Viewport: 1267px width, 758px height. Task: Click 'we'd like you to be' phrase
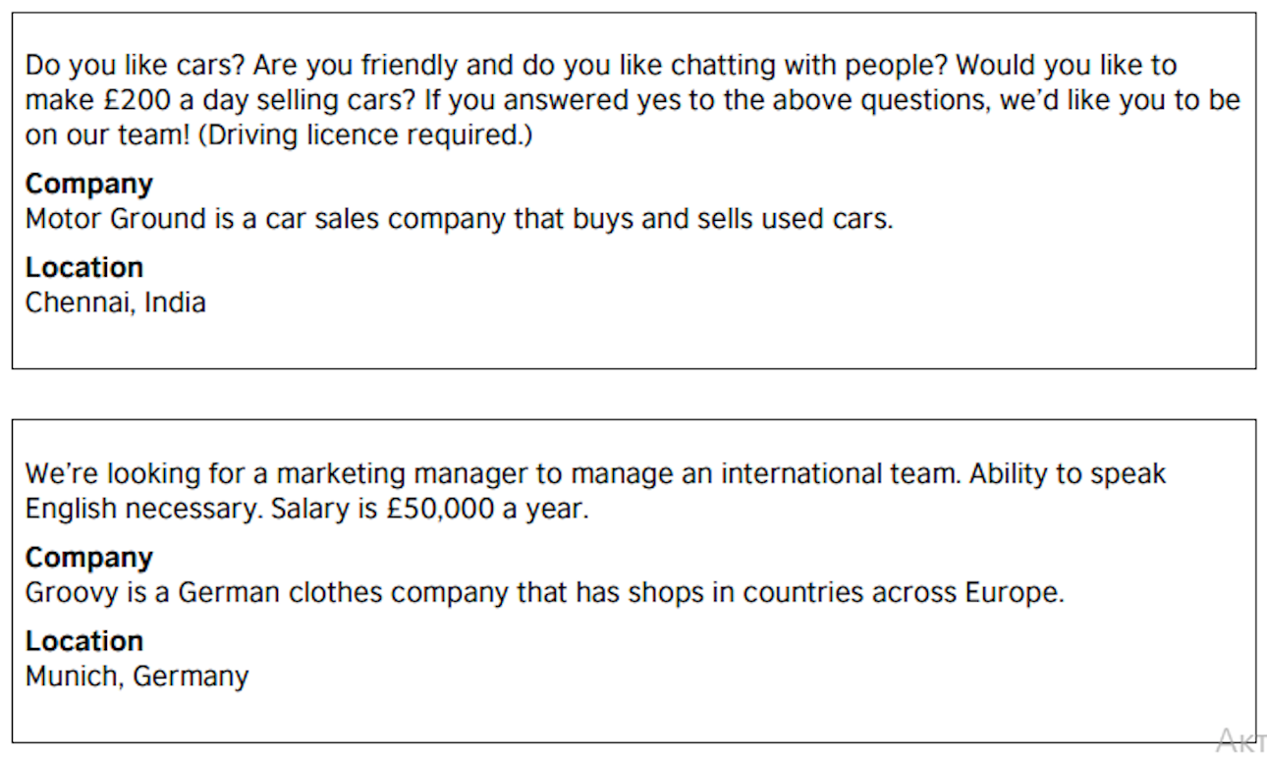pos(1120,101)
